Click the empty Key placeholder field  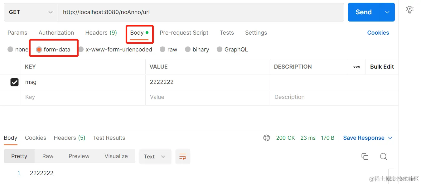point(83,97)
